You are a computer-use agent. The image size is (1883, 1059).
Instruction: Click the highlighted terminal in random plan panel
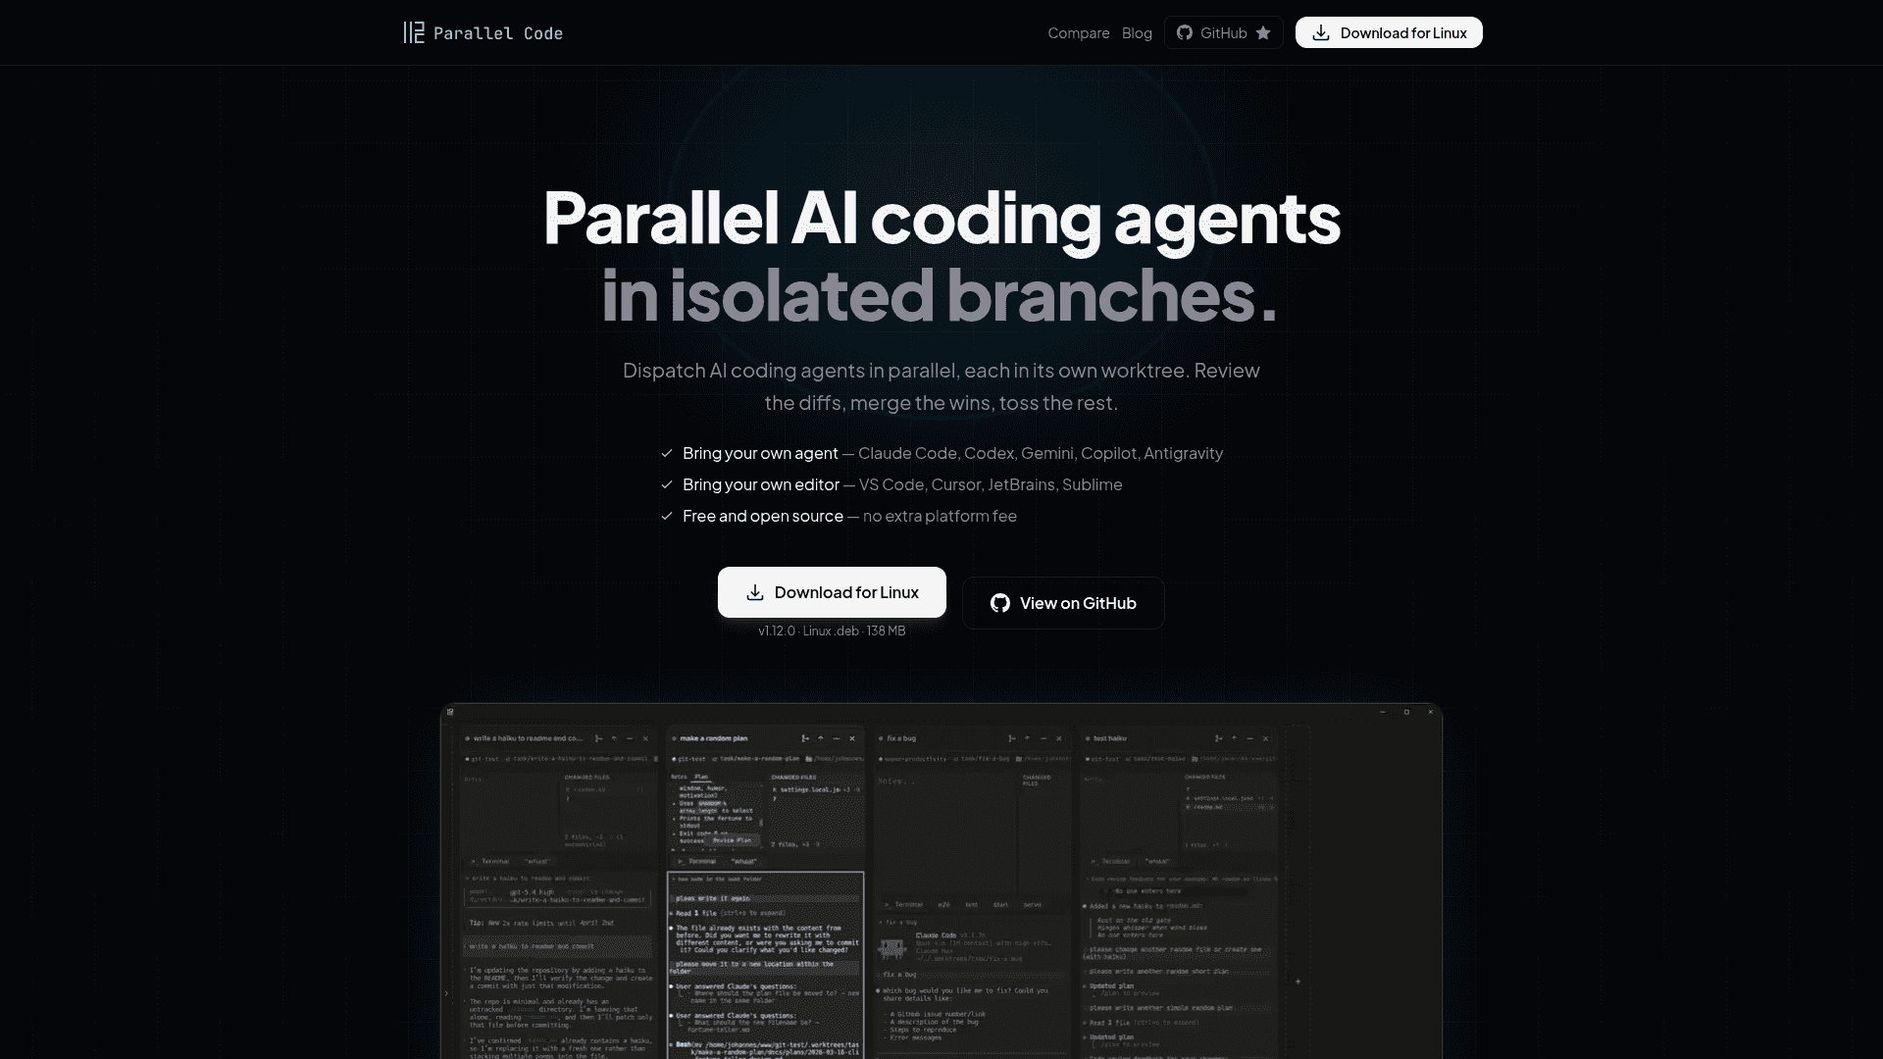pyautogui.click(x=766, y=965)
